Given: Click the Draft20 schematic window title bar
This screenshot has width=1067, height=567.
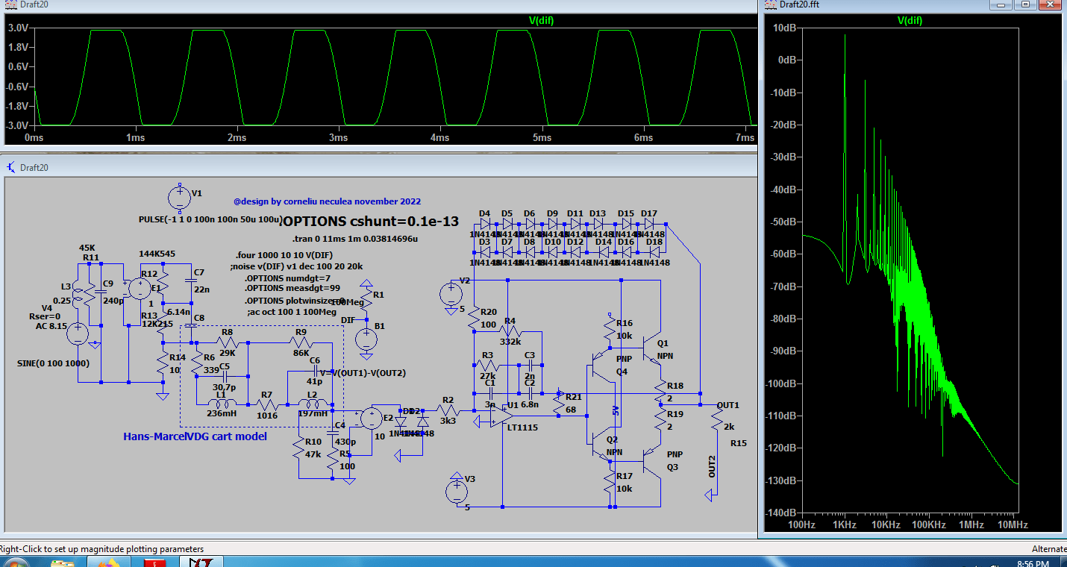Looking at the screenshot, I should coord(378,167).
